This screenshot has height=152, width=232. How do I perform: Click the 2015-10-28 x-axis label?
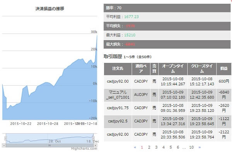(48, 124)
